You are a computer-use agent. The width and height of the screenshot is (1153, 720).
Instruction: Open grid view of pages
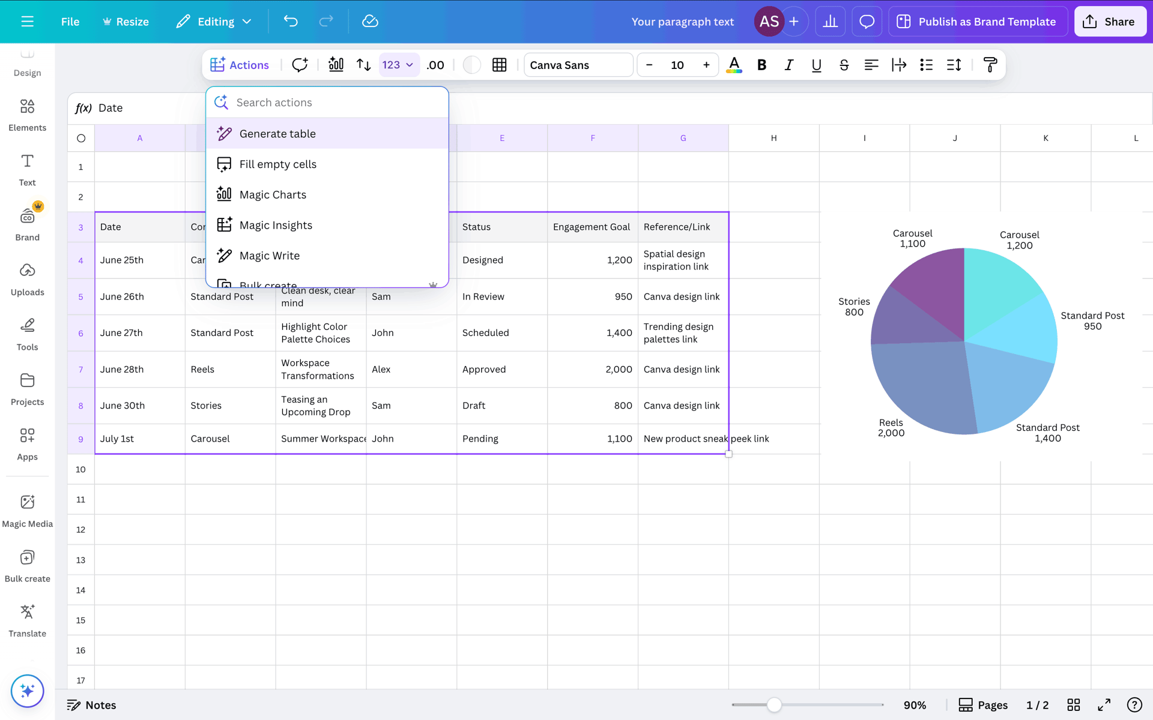pos(1074,705)
